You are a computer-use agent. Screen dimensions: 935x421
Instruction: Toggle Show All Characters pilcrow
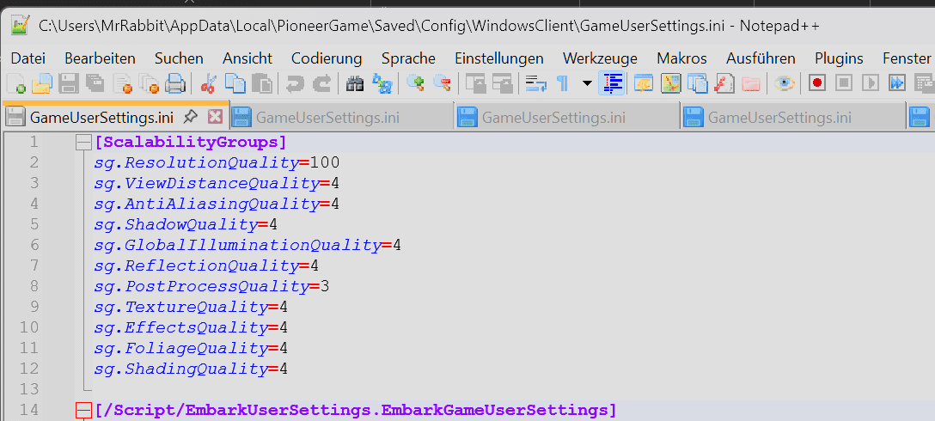(562, 83)
